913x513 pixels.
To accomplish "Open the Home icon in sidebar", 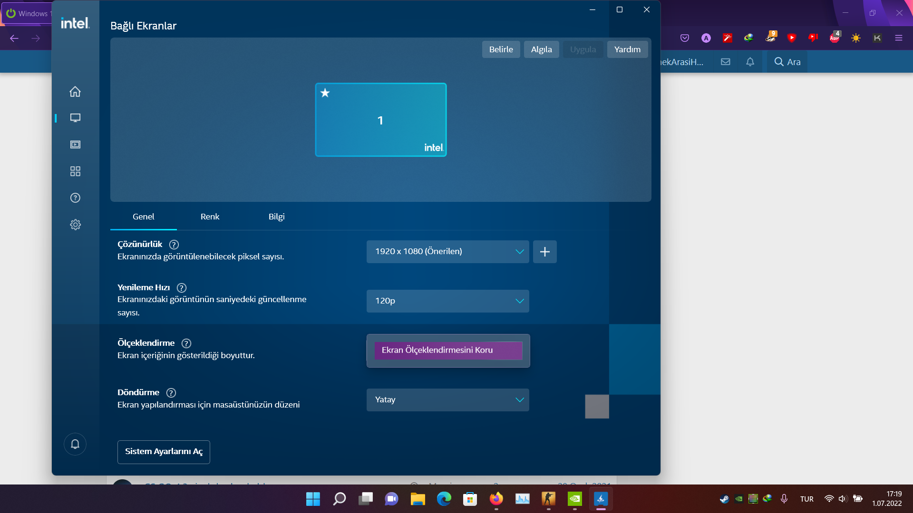I will click(x=75, y=92).
